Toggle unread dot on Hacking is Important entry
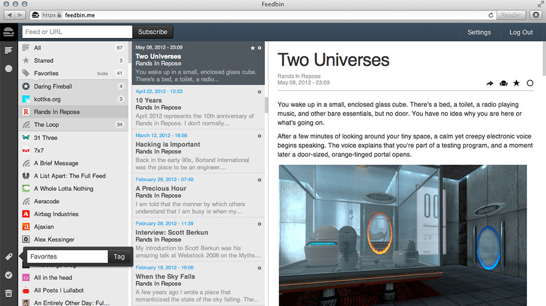This screenshot has width=546, height=306. [x=260, y=136]
